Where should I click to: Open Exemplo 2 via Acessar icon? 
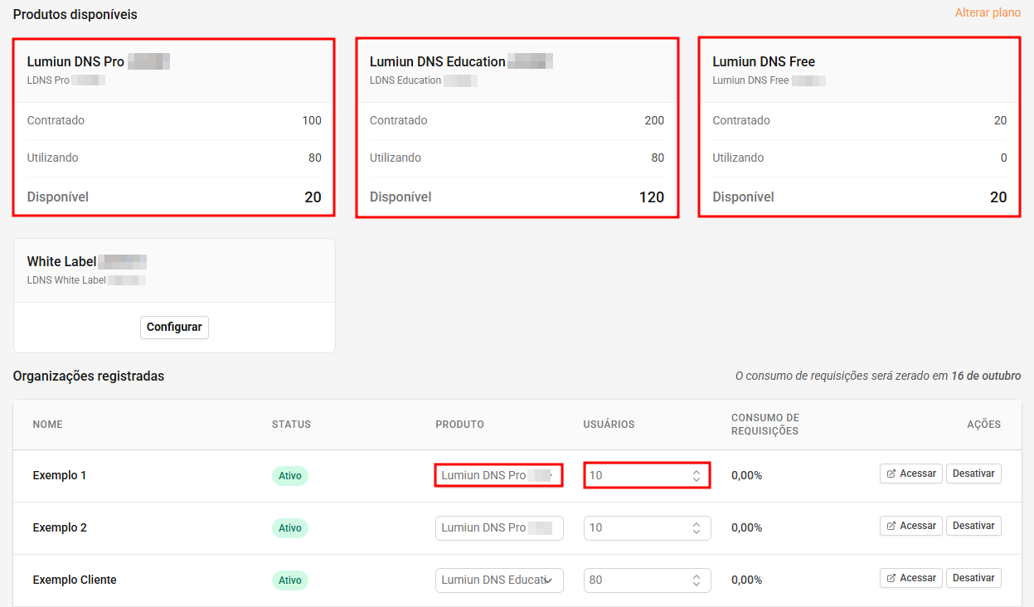(x=891, y=526)
